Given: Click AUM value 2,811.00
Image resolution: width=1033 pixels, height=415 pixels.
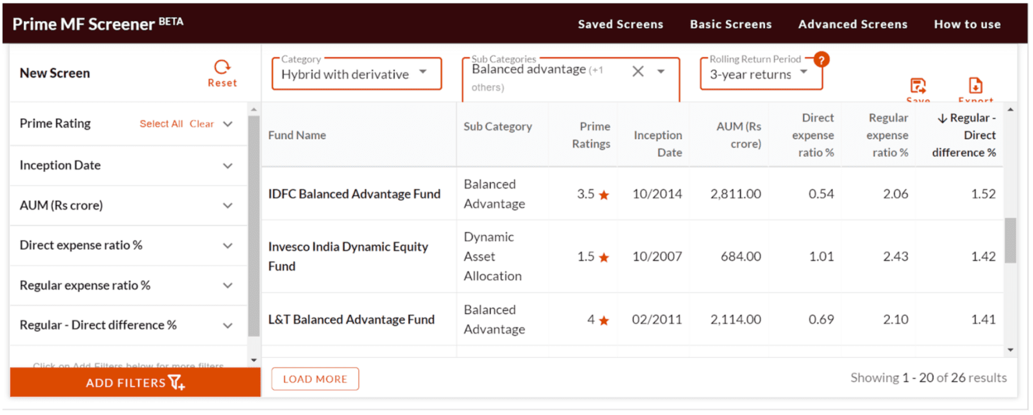Looking at the screenshot, I should click(x=736, y=194).
